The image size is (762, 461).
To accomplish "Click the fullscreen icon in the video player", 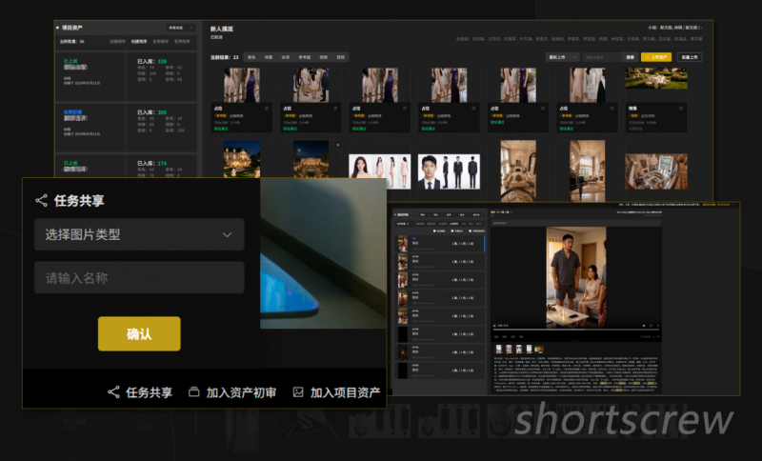I will coord(652,326).
